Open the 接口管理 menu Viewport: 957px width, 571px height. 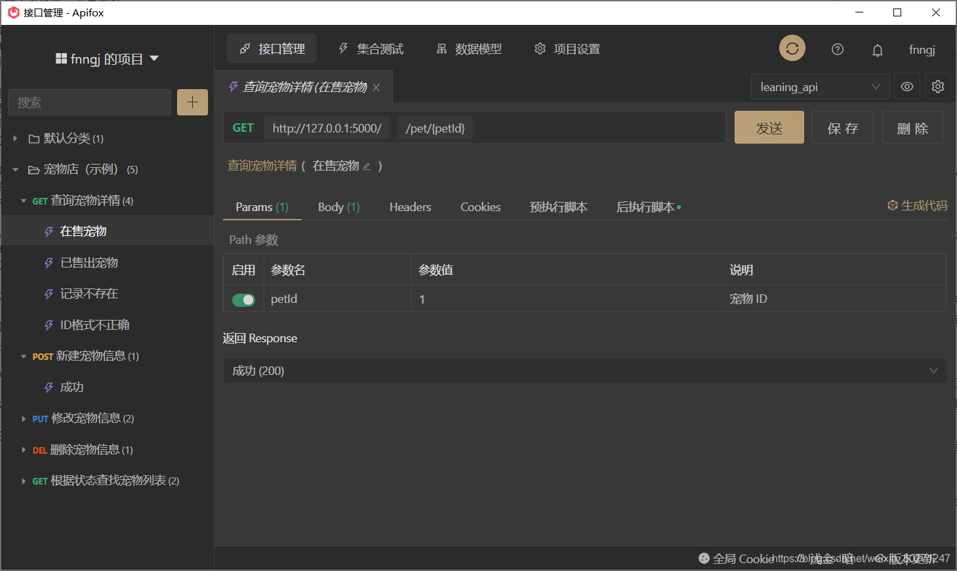point(272,49)
